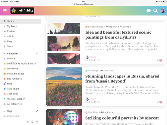Open the bottom carlydraws purple painting
The width and height of the screenshot is (167, 125).
(x=64, y=58)
